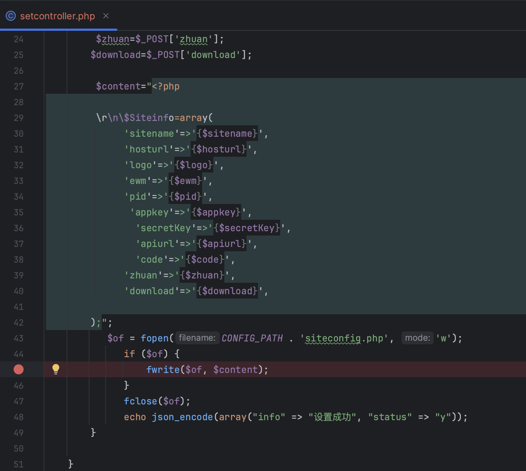Screen dimensions: 526x471
Task: Click the CONFIG_PATH constant
Action: pyautogui.click(x=252, y=338)
